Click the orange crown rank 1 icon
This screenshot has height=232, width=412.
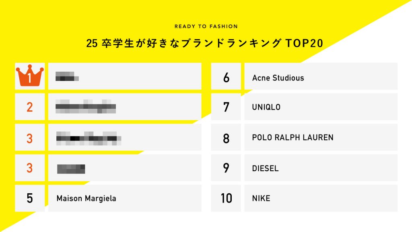click(30, 76)
